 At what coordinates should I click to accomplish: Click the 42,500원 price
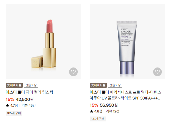[x=24, y=99]
